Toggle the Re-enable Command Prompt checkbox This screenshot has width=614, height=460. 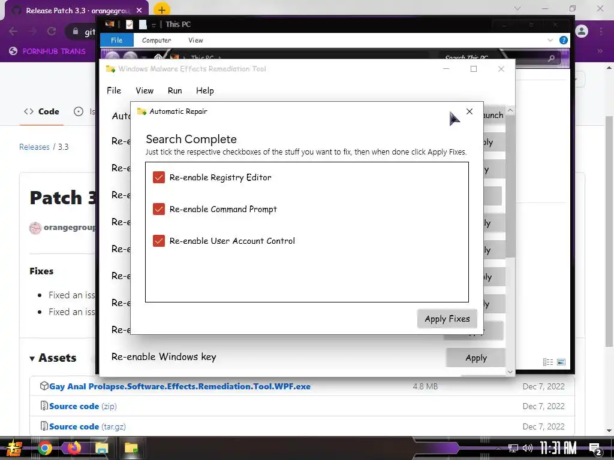[x=158, y=209]
